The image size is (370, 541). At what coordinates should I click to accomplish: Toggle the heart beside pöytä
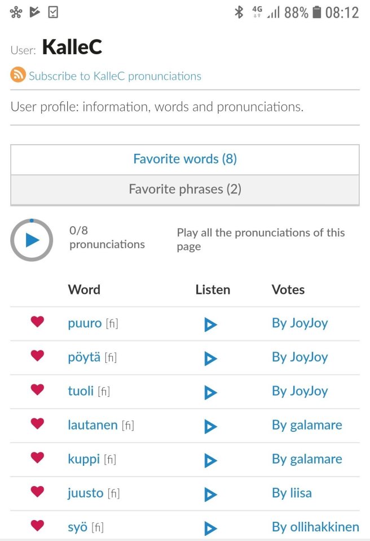[37, 356]
